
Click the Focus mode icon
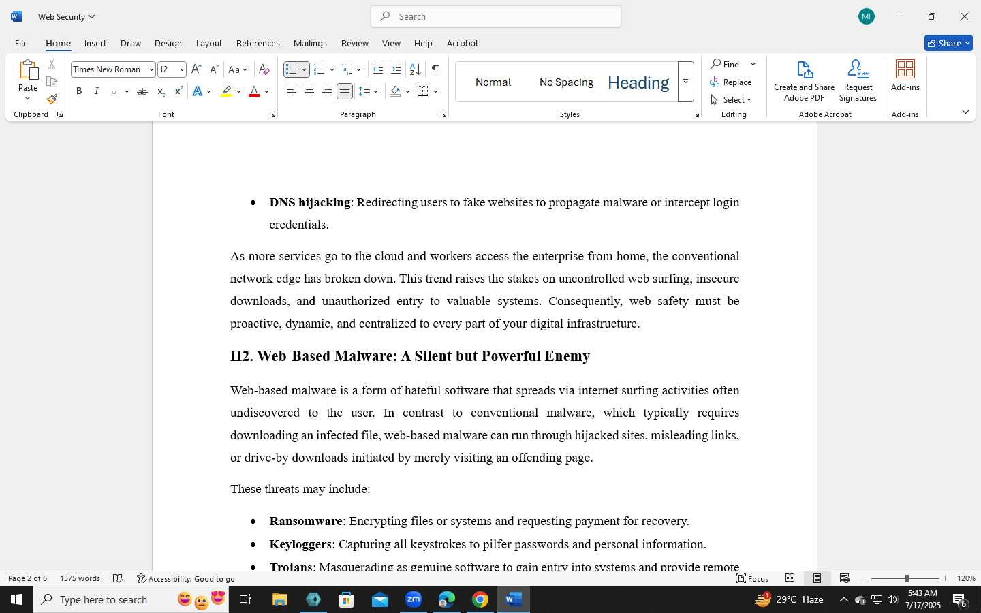click(x=741, y=578)
